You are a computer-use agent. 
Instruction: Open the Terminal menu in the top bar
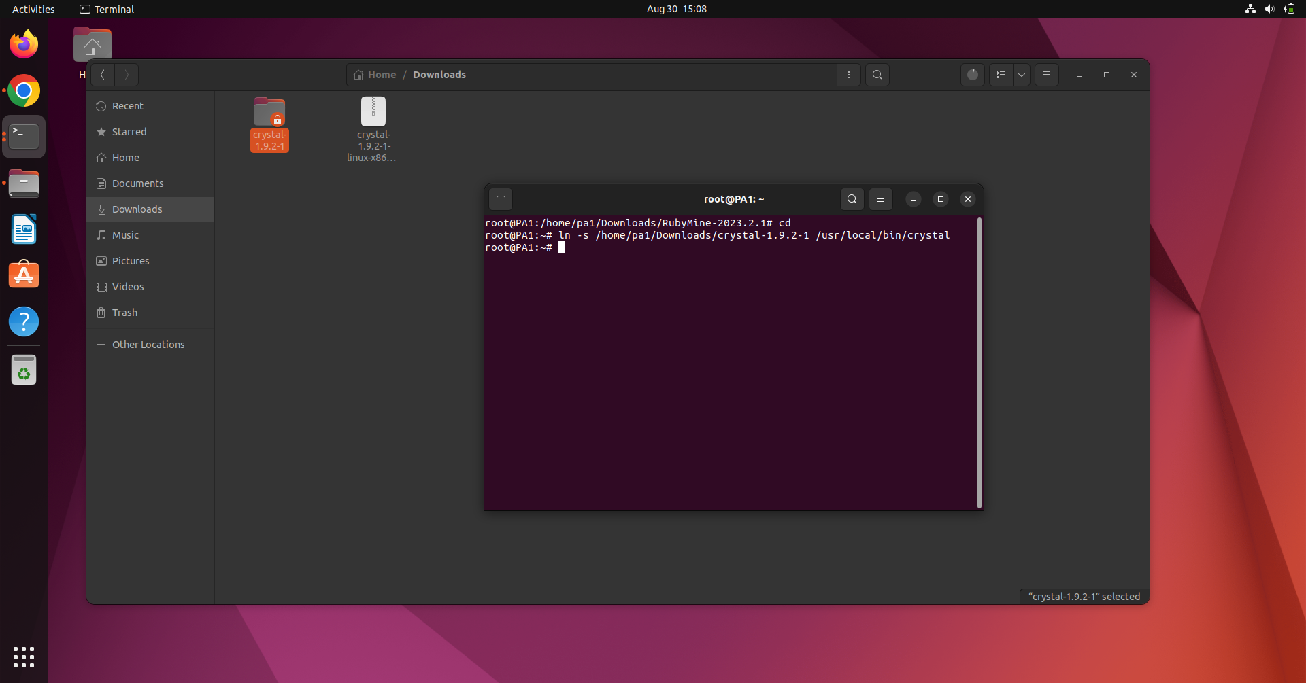(x=107, y=9)
